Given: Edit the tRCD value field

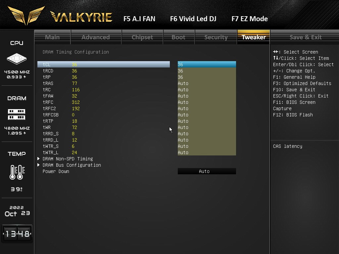Looking at the screenshot, I should tap(207, 71).
